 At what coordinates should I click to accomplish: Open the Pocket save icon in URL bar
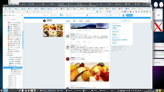click(107, 12)
